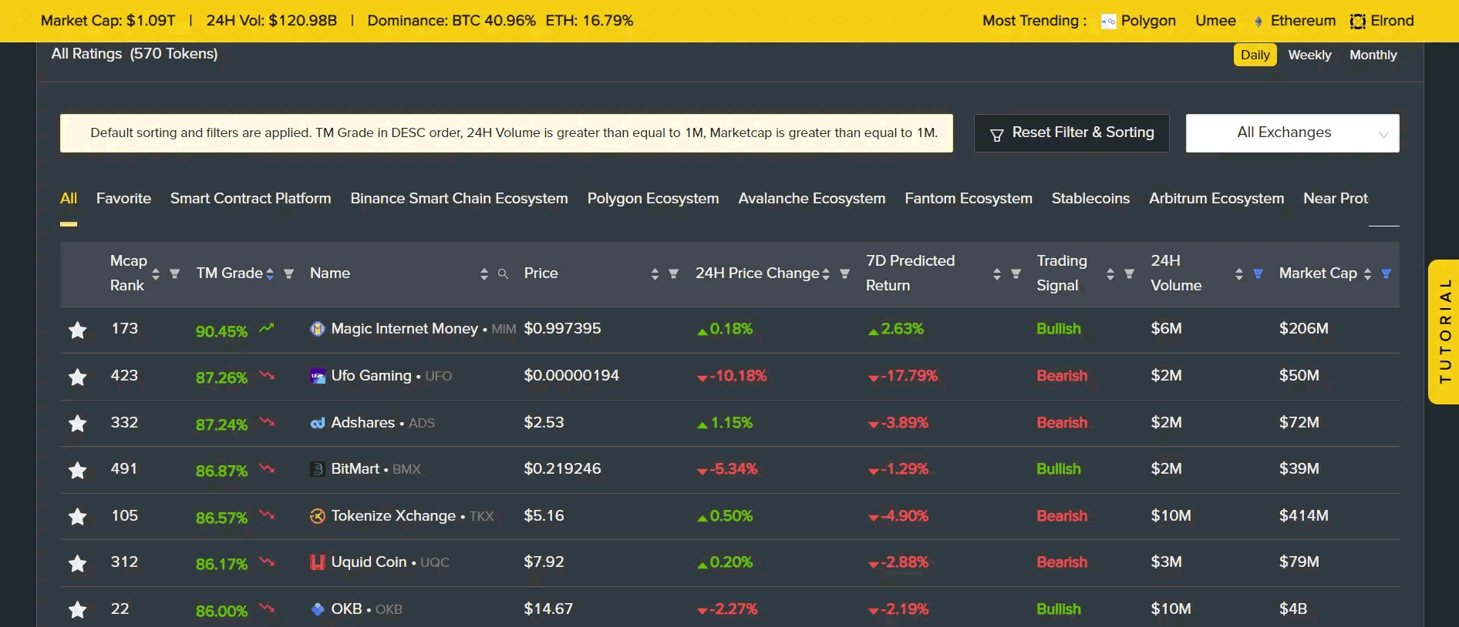1459x627 pixels.
Task: Open Fantom Ecosystem tab
Action: (x=969, y=199)
